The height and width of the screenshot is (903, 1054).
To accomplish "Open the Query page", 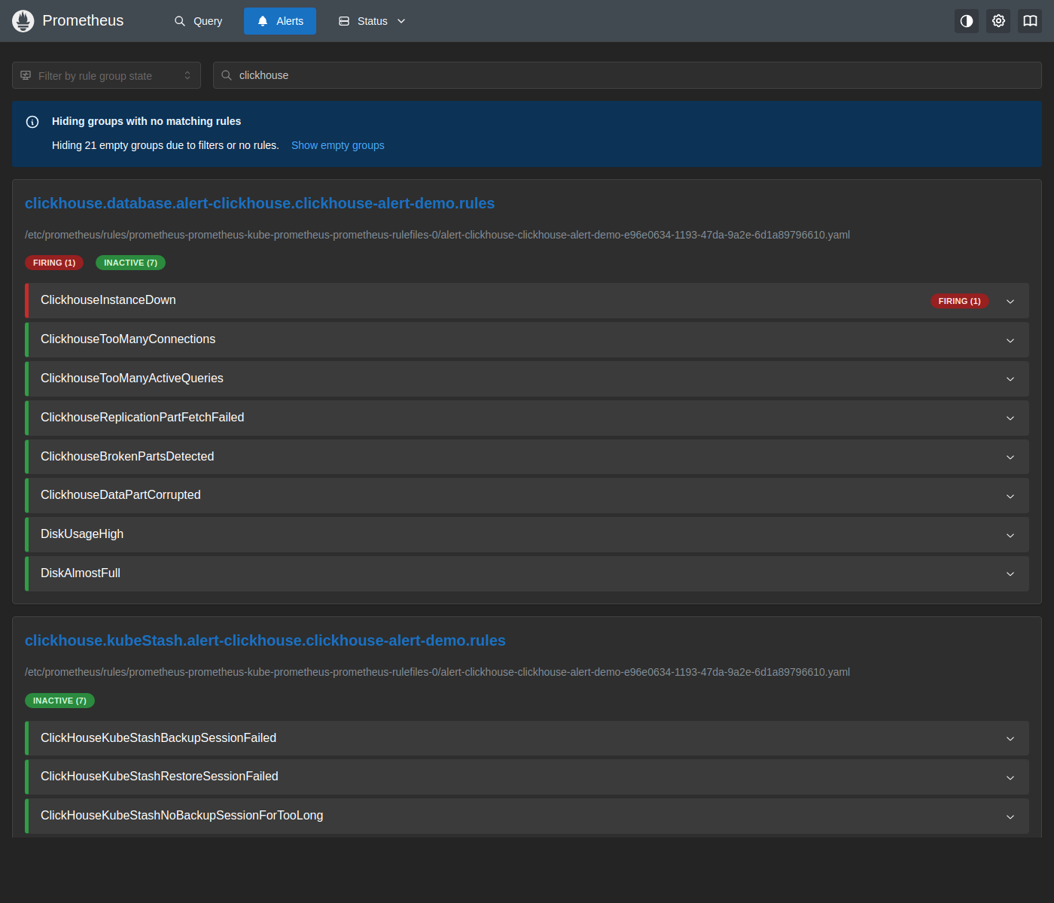I will (x=199, y=21).
